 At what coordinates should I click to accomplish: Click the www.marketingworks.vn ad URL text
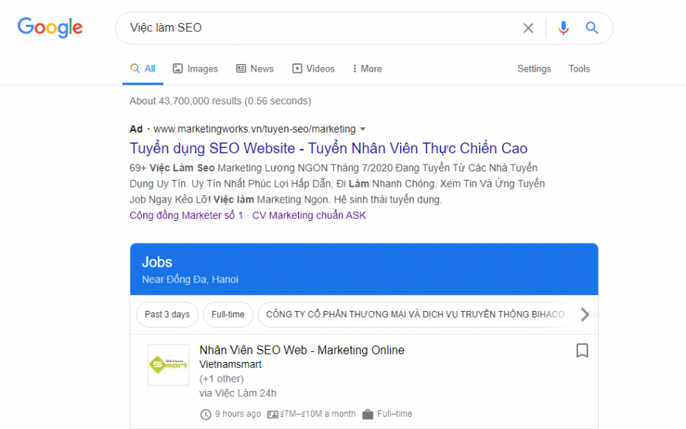255,129
